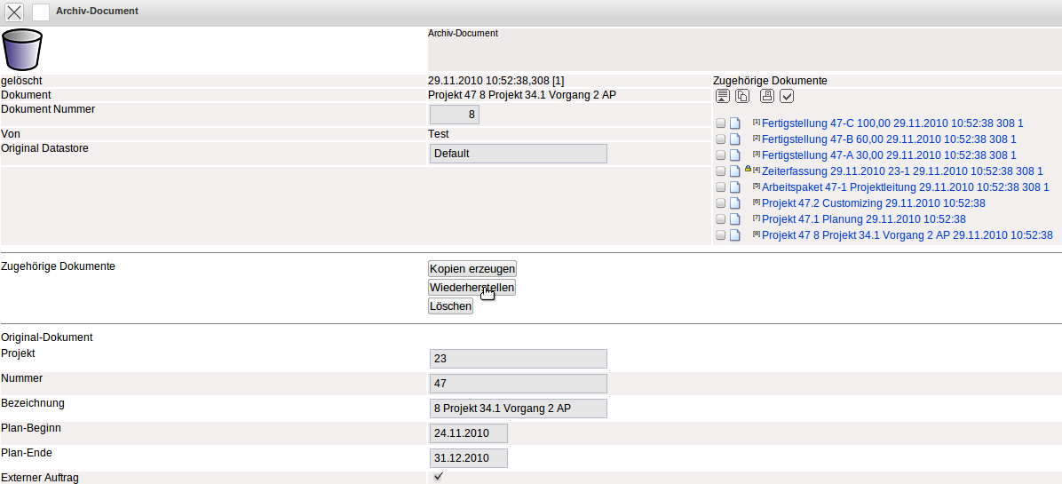Click the copy documents icon in related documents toolbar
The height and width of the screenshot is (484, 1062).
click(742, 96)
